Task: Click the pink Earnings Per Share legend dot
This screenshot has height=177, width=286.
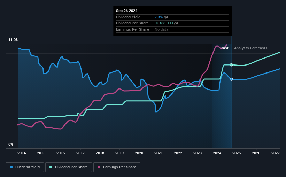Action: [x=99, y=167]
